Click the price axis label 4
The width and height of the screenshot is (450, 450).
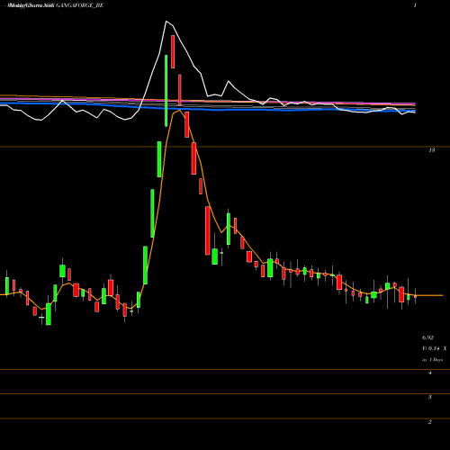tap(430, 373)
